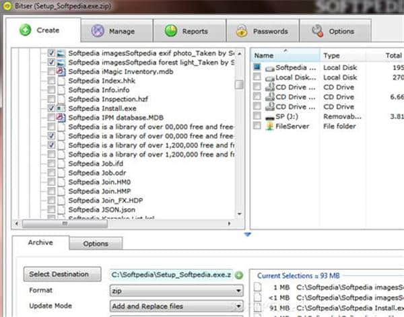Click the Passwords padlock icon
Viewport: 404px width, 317px height.
coord(241,31)
